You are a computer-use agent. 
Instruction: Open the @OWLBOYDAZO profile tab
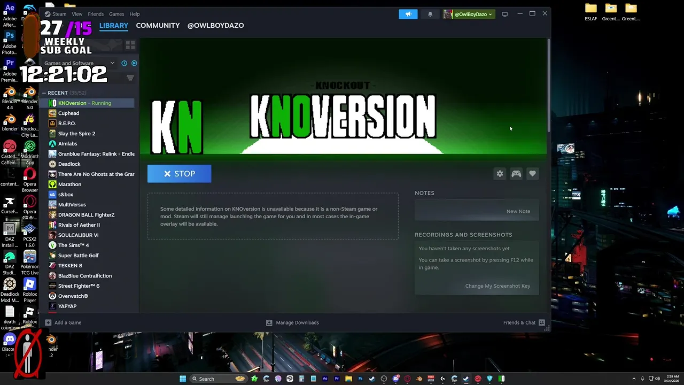point(216,25)
